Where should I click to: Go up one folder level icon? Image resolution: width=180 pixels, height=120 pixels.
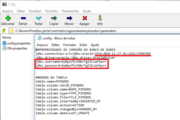click(4, 31)
